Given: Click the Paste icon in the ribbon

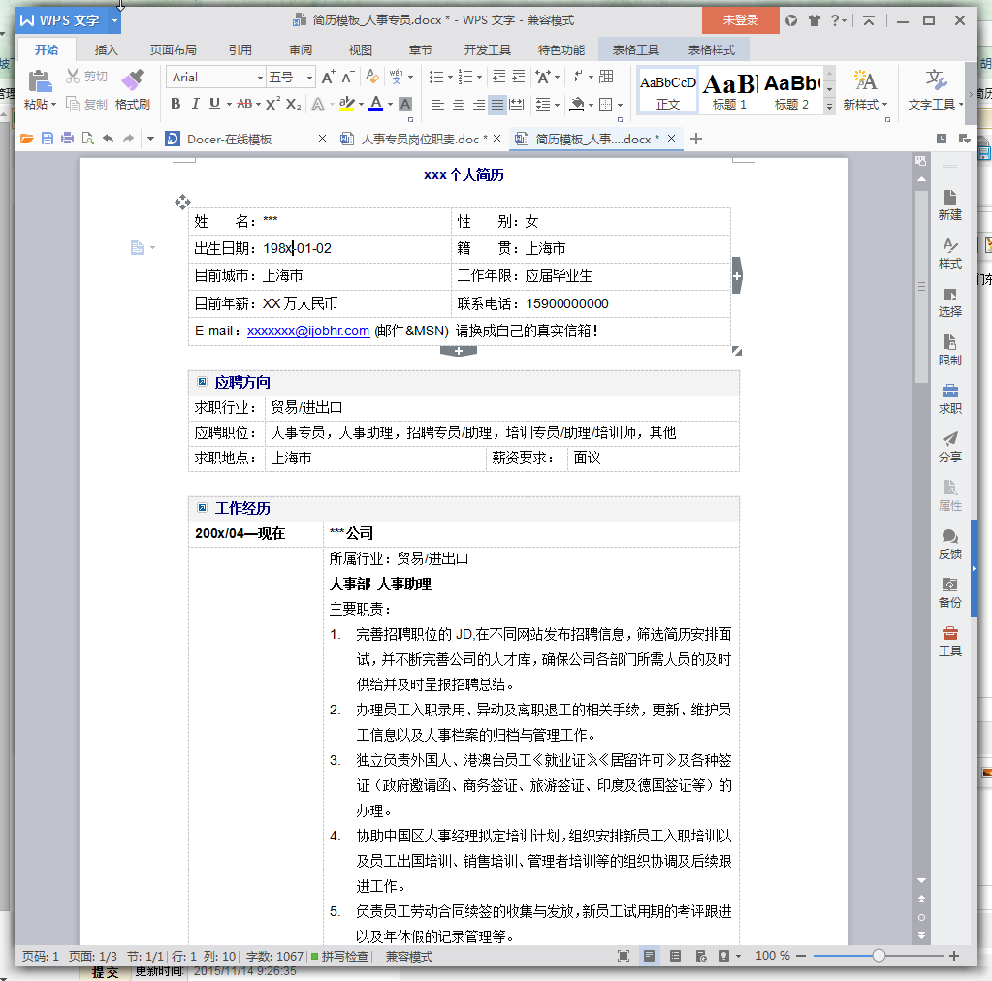Looking at the screenshot, I should click(39, 81).
